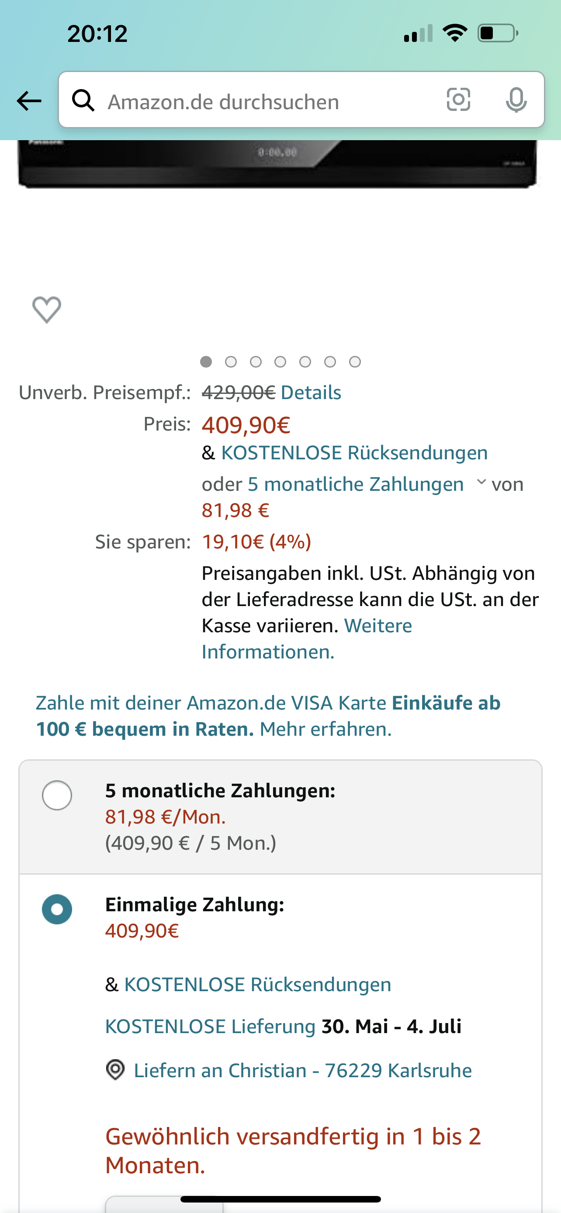The width and height of the screenshot is (561, 1213).
Task: Select Einmalige Zahlung radio option
Action: coord(57,909)
